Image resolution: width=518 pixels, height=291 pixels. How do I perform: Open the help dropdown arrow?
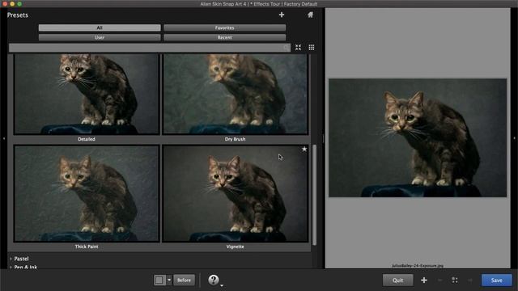click(222, 285)
